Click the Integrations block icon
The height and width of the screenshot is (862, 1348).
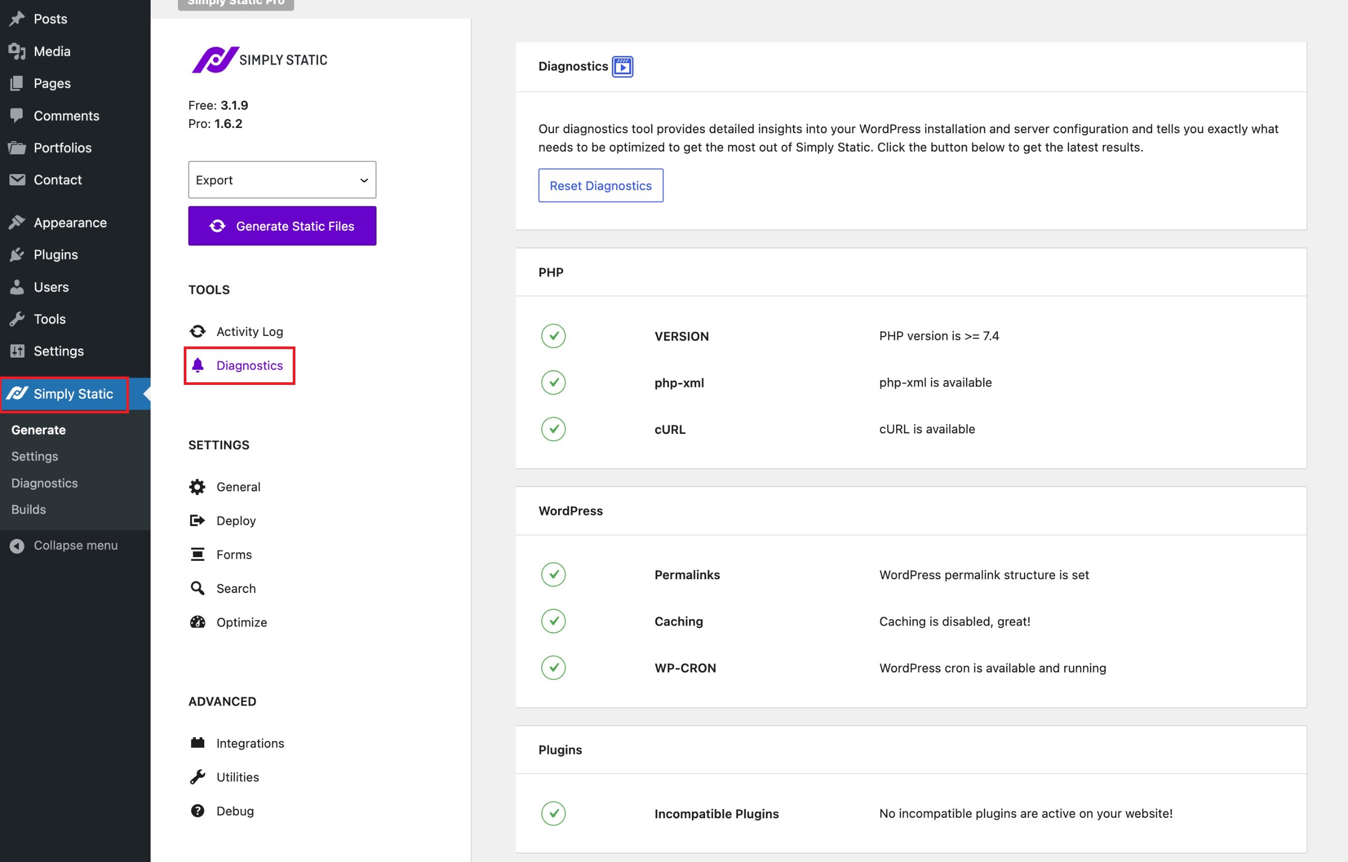(x=197, y=743)
